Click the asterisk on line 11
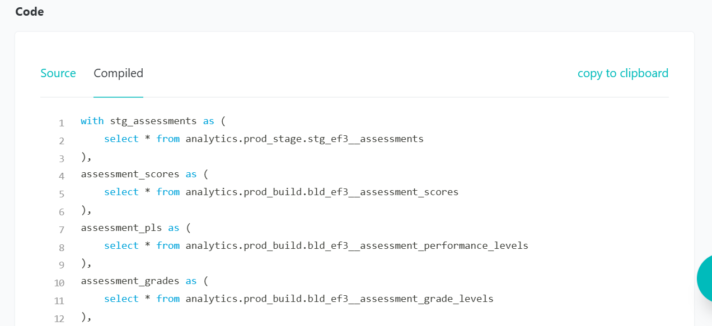The image size is (712, 326). coord(147,299)
